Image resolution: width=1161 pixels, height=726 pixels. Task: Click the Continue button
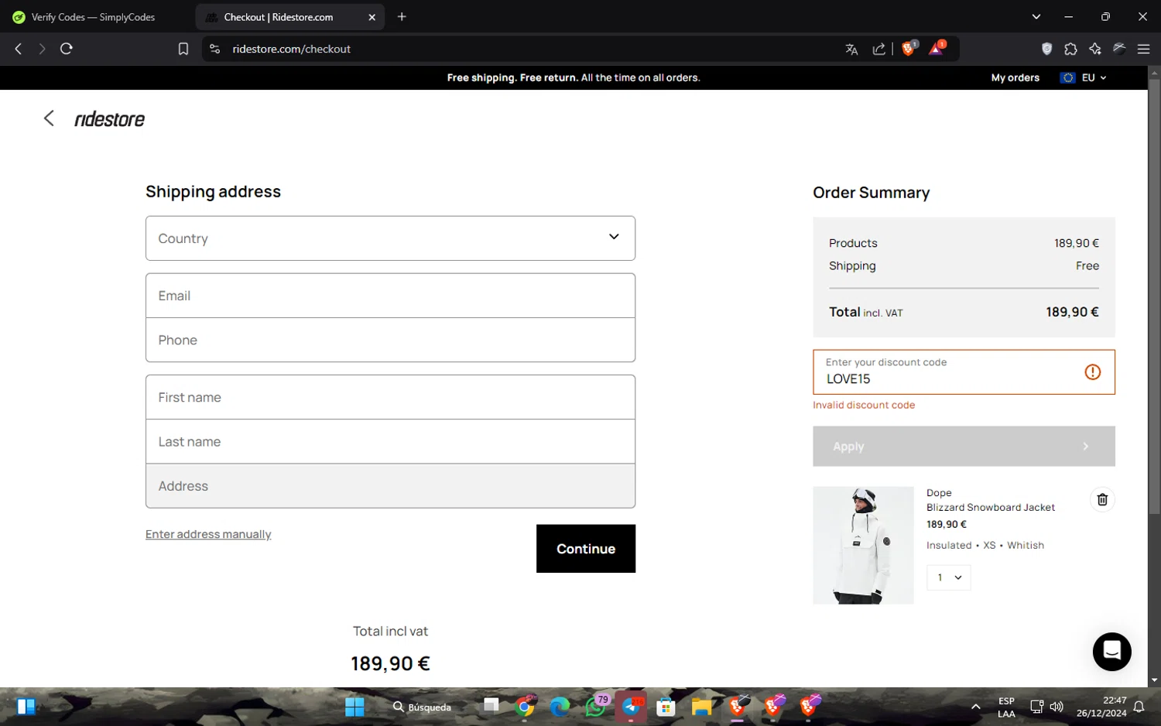point(585,549)
